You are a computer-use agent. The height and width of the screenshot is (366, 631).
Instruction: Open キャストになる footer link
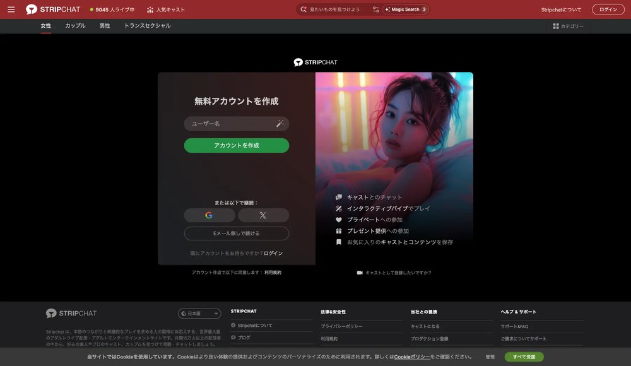[425, 326]
